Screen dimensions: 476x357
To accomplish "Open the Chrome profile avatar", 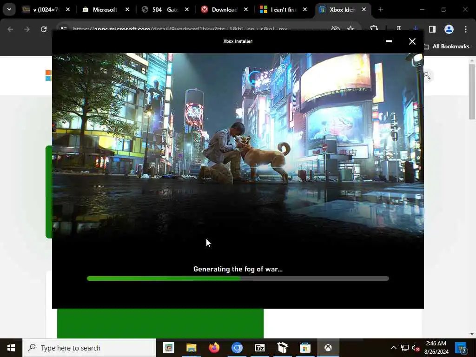I will tap(449, 29).
